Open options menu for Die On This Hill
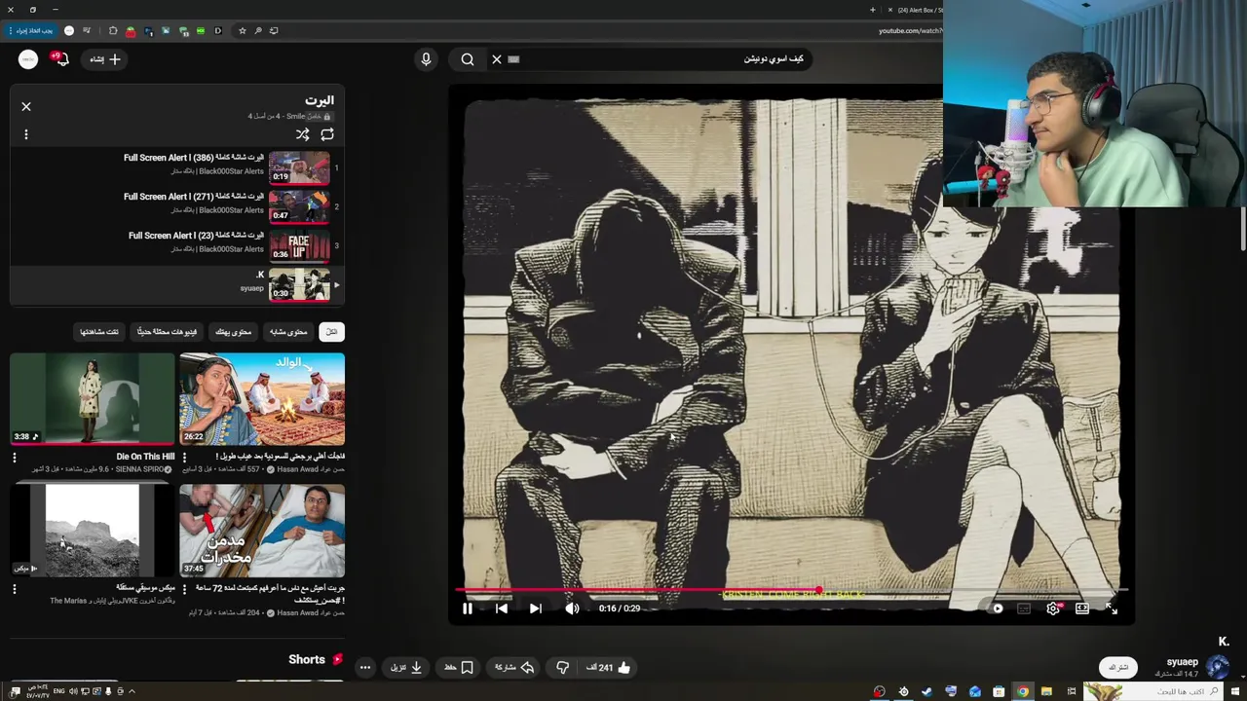1247x701 pixels. click(x=15, y=458)
